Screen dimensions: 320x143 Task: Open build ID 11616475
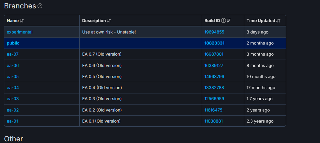tap(213, 110)
